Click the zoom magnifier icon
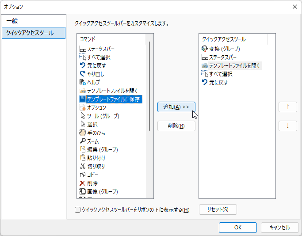 [82, 141]
